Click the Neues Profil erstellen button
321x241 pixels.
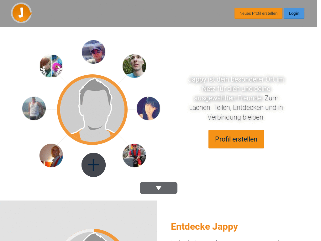coord(258,13)
